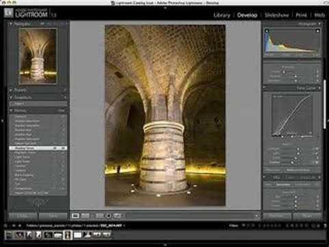Toggle shadow clipping indicator in histogram
The height and width of the screenshot is (247, 329).
(267, 31)
